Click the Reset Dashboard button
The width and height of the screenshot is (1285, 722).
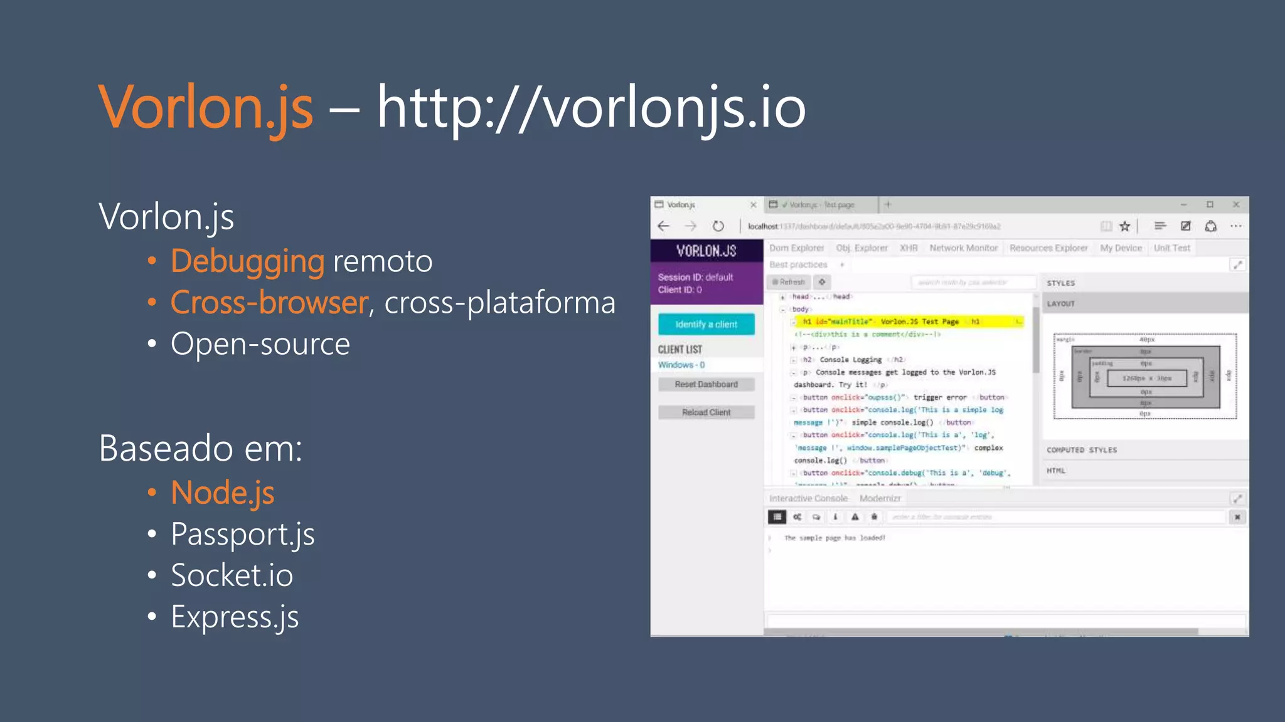(x=706, y=384)
